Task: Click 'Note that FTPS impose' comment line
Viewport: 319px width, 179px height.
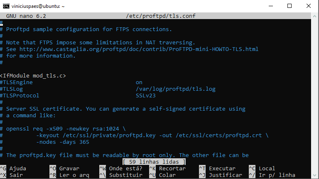Action: (x=98, y=43)
